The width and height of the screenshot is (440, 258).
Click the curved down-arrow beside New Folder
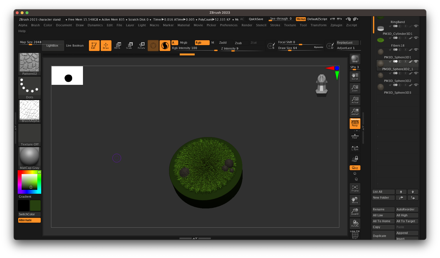click(413, 198)
